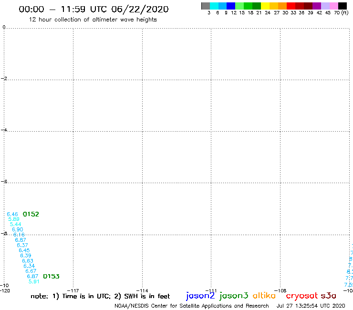Click the '00:00 – 11:59 UTC 06/22/2020' title
Image resolution: width=353 pixels, height=310 pixels.
[93, 10]
